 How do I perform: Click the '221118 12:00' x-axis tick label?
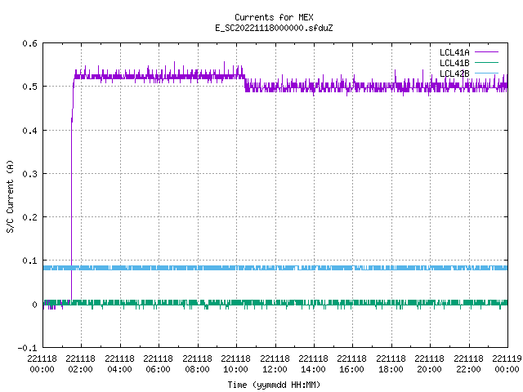(275, 364)
